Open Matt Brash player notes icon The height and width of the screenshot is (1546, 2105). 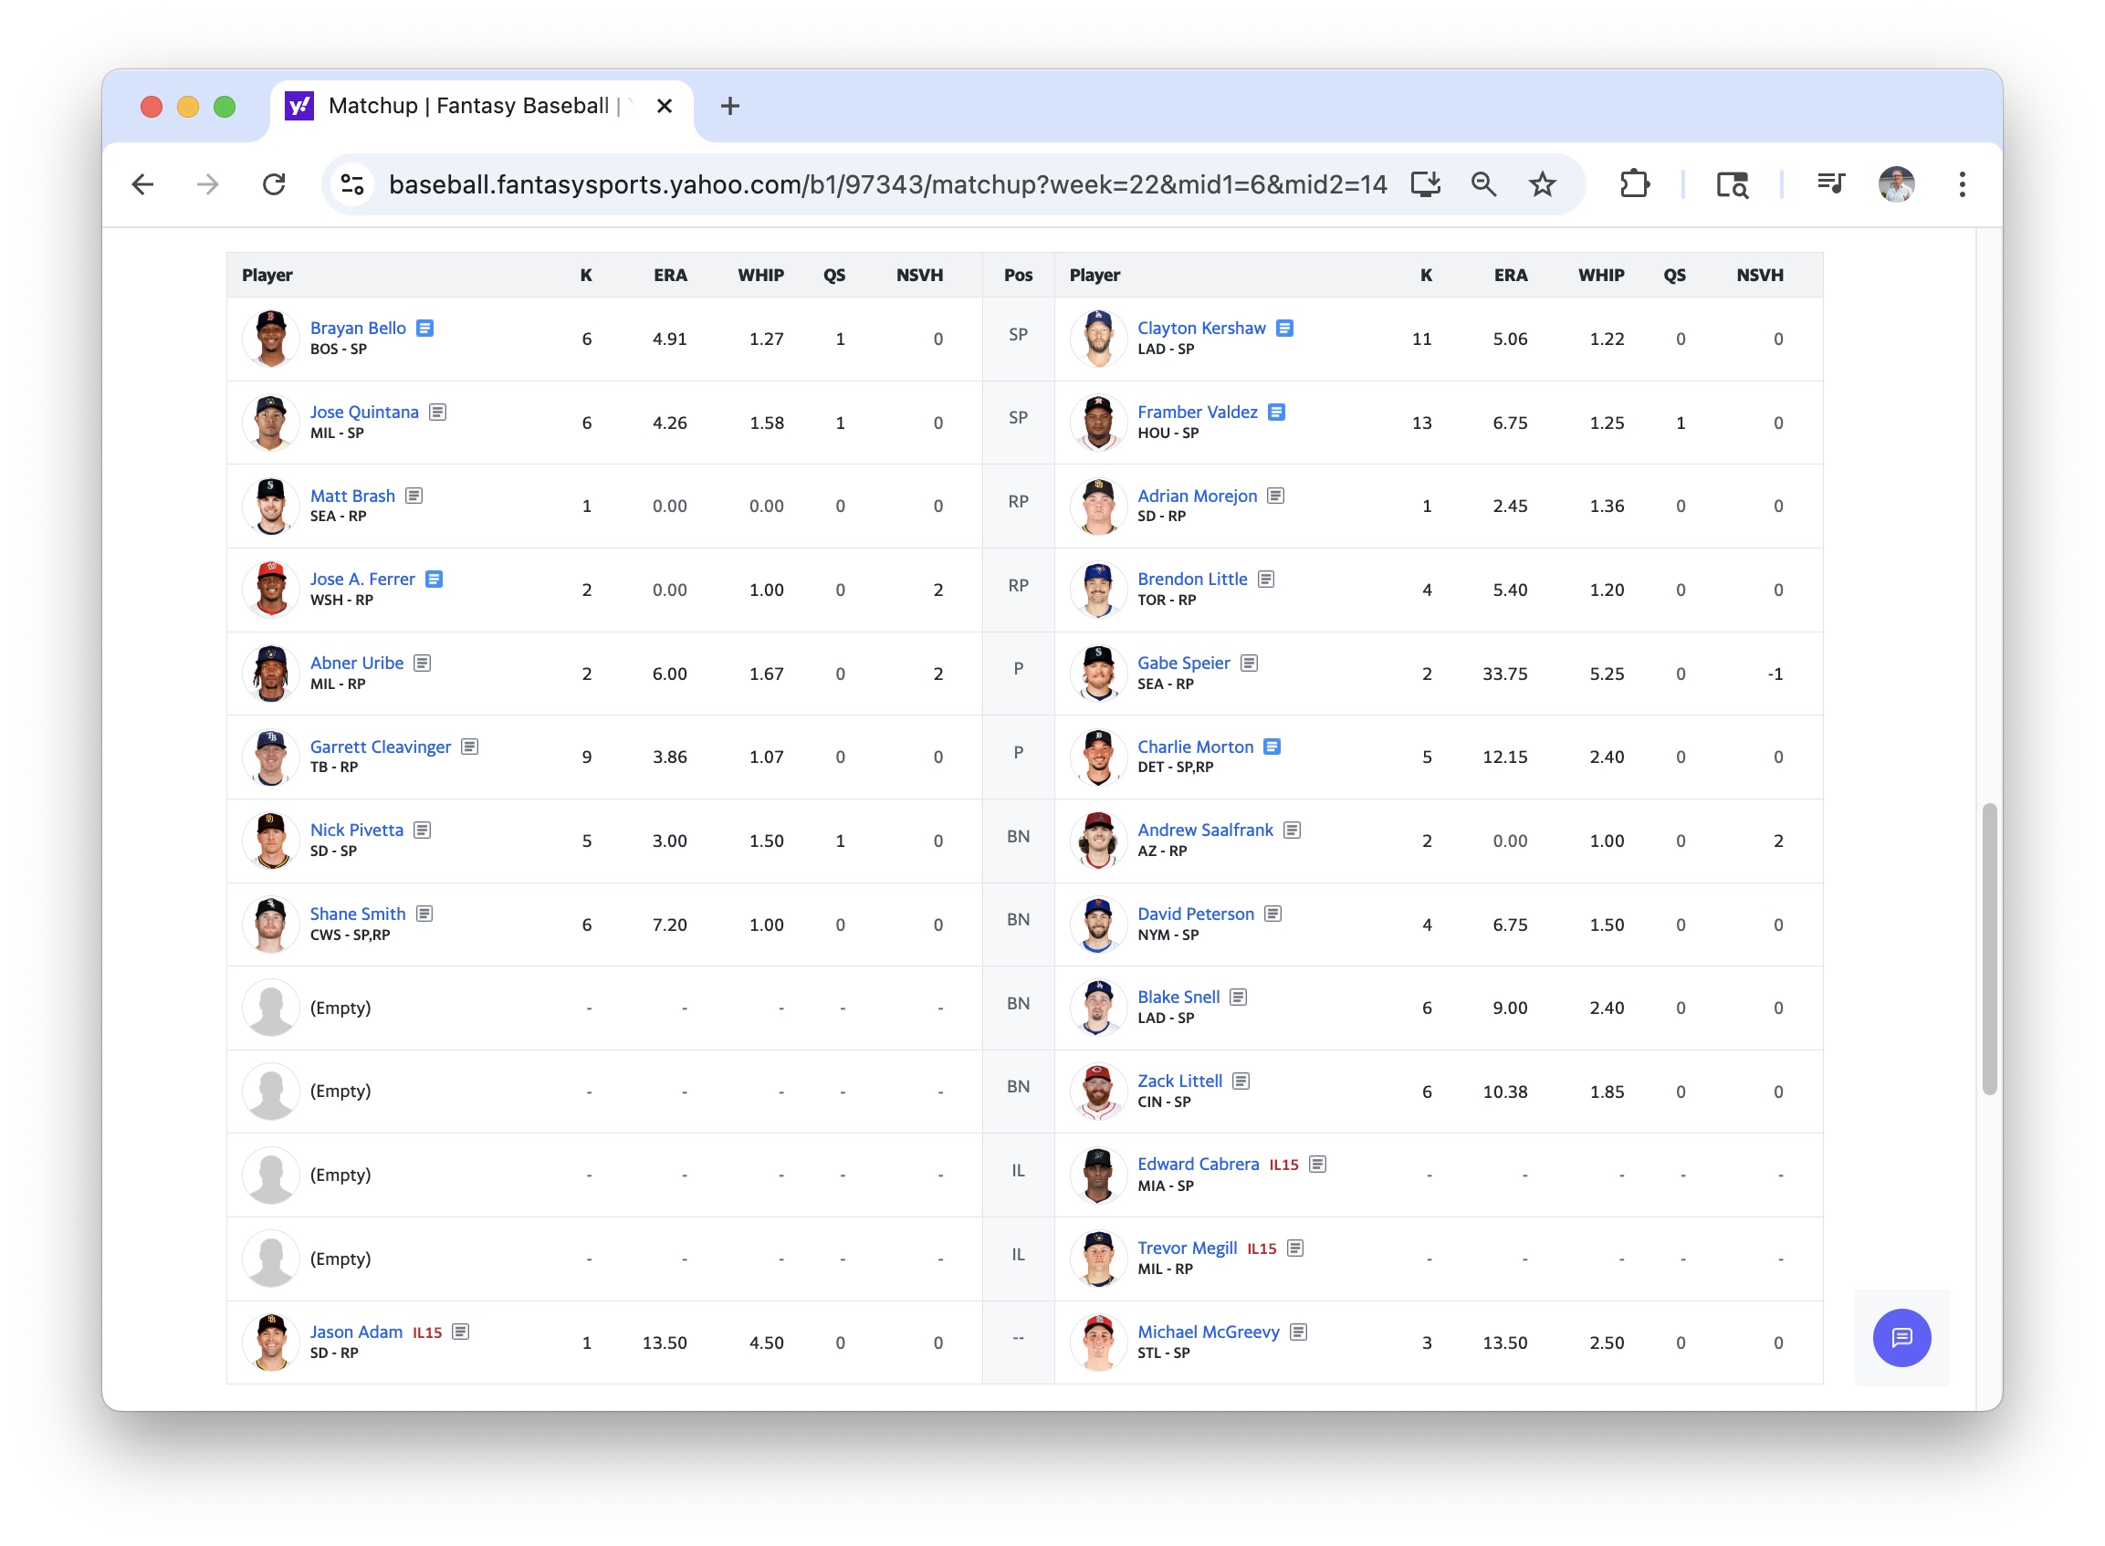tap(414, 496)
